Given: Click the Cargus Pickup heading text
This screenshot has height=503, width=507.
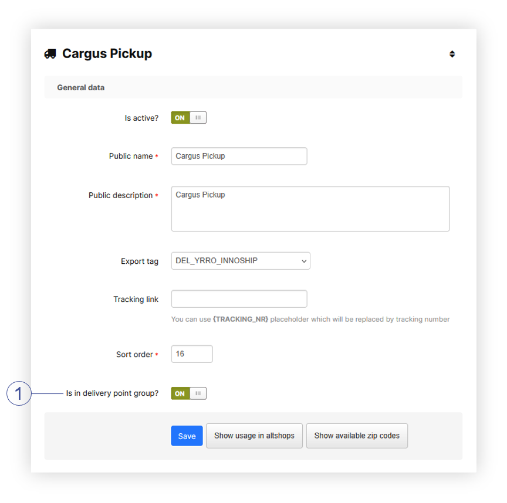Looking at the screenshot, I should [x=107, y=54].
